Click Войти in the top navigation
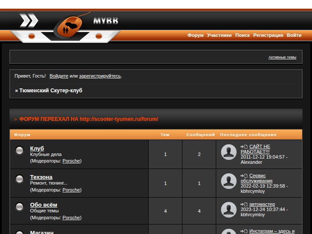312x234 pixels. 294,35
